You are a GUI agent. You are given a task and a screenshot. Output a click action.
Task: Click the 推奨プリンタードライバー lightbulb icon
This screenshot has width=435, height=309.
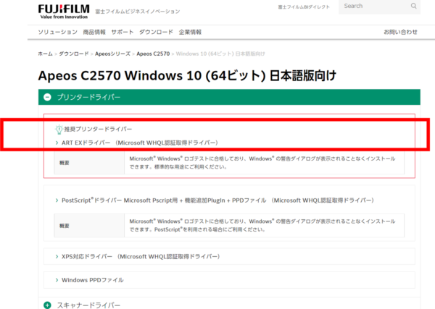pos(59,129)
